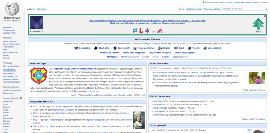This screenshot has height=133, width=270.
Task: Open the monarch butterfly thumbnail
Action: tap(257, 78)
